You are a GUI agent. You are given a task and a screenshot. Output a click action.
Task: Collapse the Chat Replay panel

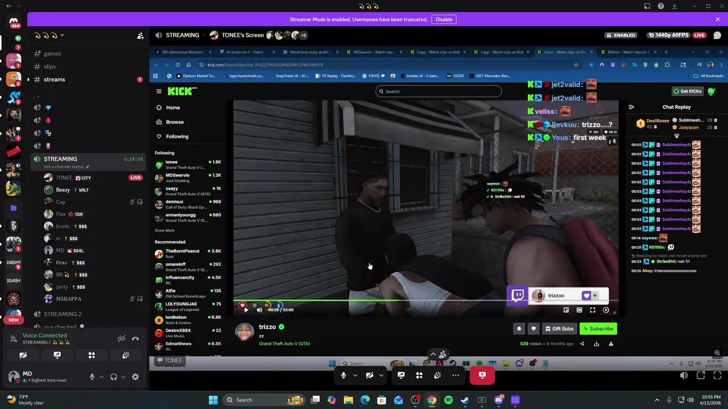click(631, 107)
